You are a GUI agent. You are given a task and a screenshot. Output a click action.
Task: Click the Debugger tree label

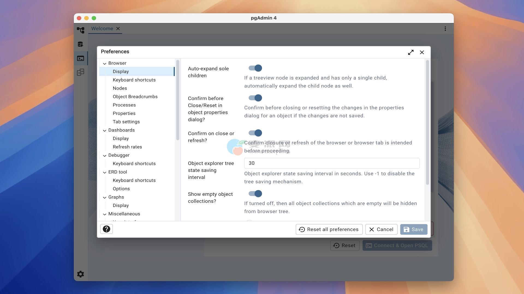tap(119, 155)
